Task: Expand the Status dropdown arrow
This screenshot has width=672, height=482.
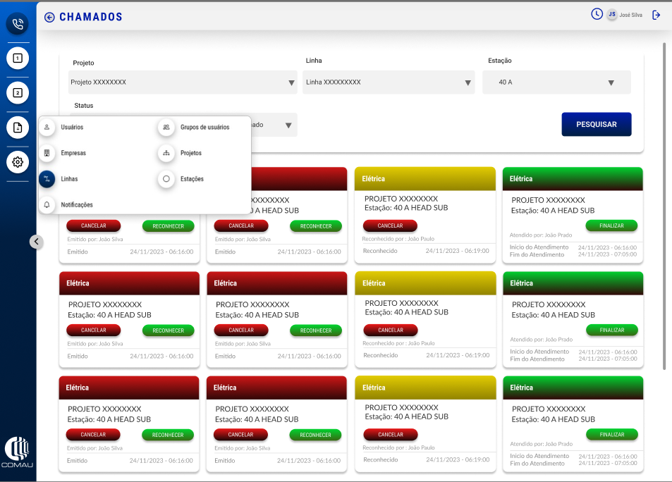Action: (x=288, y=125)
